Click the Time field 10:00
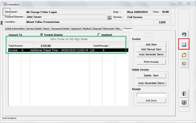This screenshot has height=123, width=196. click(x=166, y=12)
